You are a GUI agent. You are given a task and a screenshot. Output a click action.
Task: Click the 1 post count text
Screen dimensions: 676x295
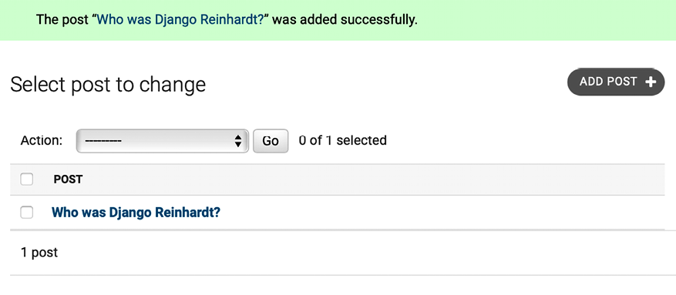click(x=39, y=253)
